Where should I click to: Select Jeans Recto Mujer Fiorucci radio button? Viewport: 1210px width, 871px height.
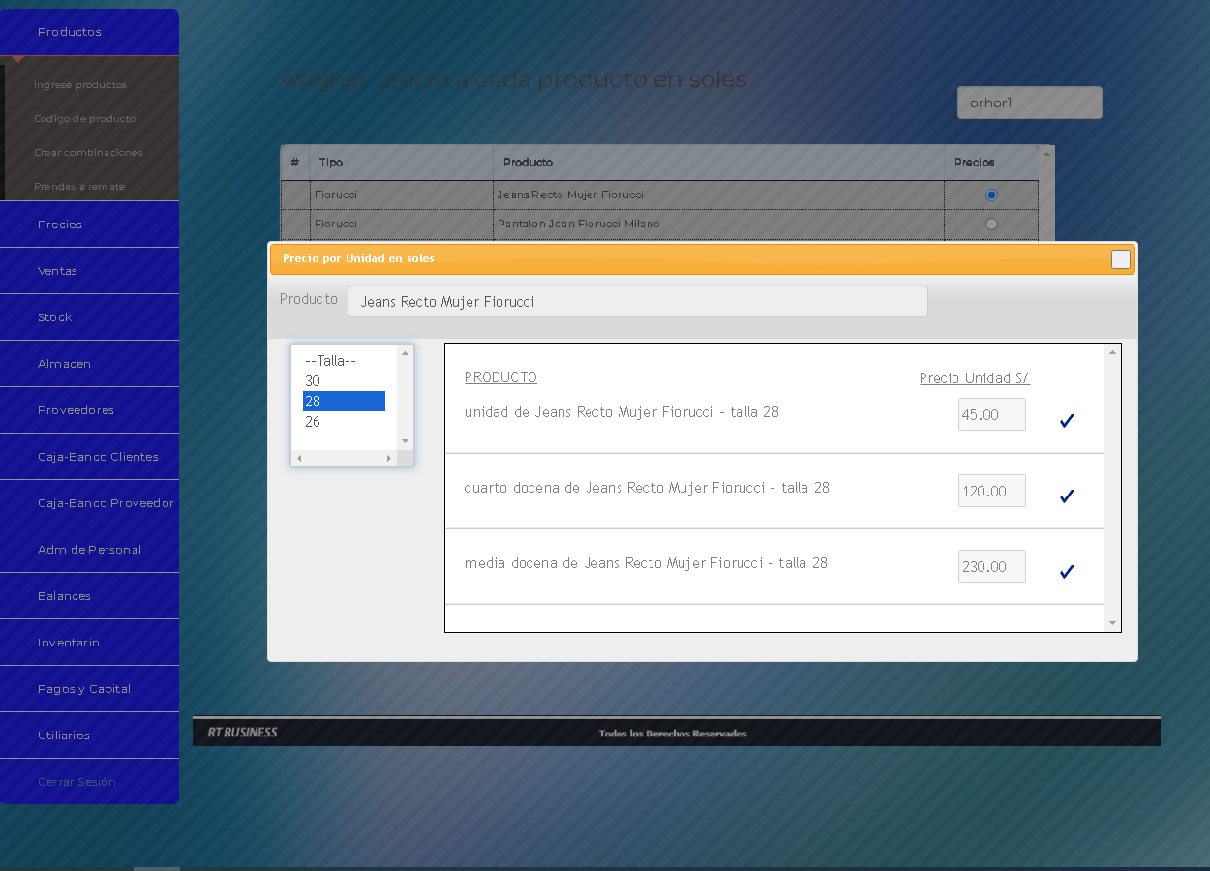991,195
